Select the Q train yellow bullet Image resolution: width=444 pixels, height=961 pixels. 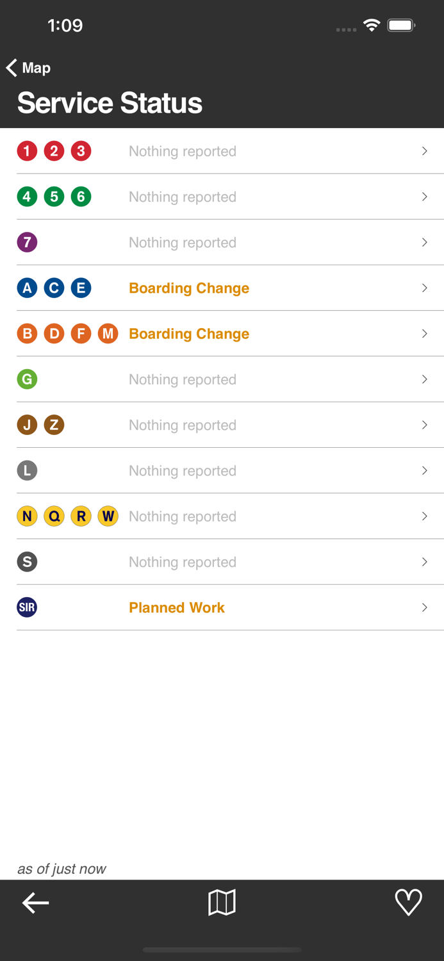pos(54,516)
